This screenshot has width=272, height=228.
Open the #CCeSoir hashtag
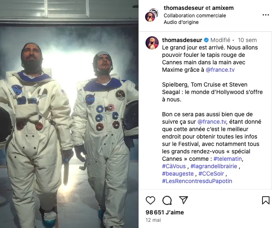[x=211, y=174]
